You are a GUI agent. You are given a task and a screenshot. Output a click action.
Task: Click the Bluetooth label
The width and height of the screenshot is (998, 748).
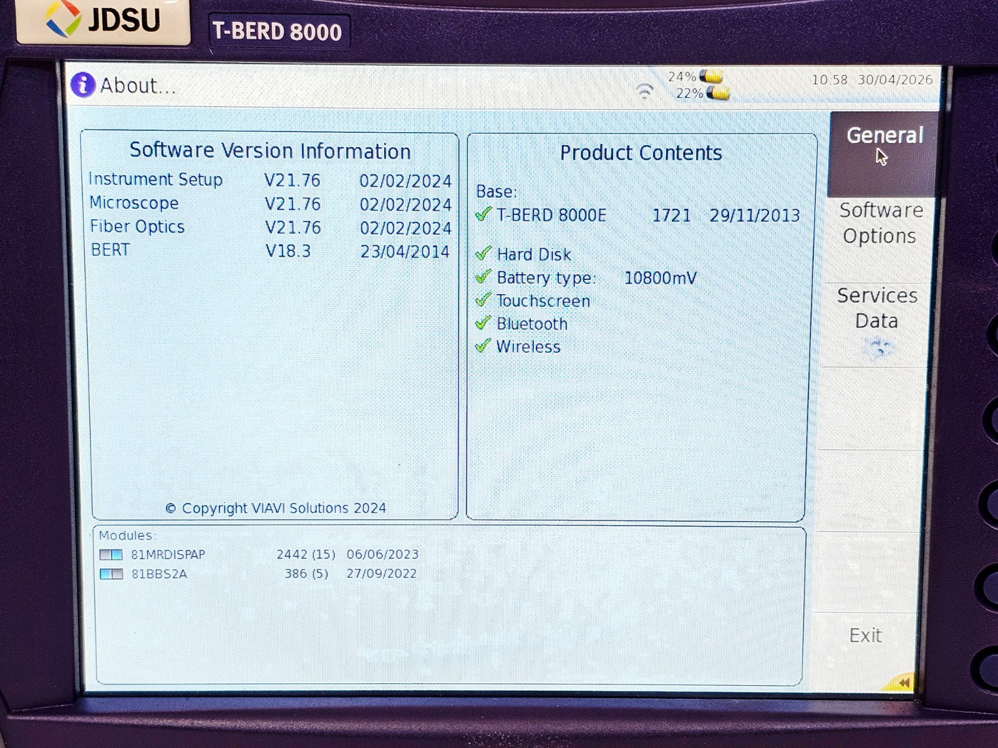(x=532, y=324)
